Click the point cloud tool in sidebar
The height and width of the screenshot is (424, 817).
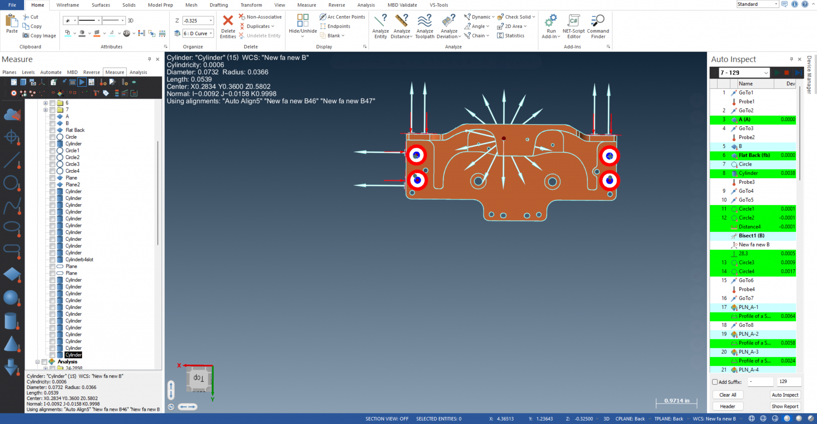(x=11, y=115)
